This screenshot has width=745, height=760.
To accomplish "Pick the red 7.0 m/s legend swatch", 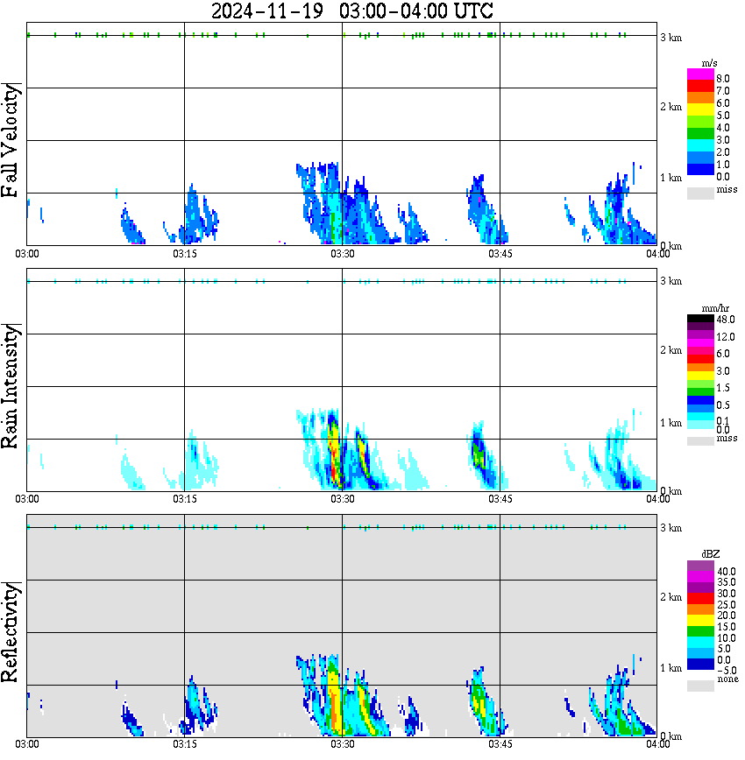I will 700,86.
